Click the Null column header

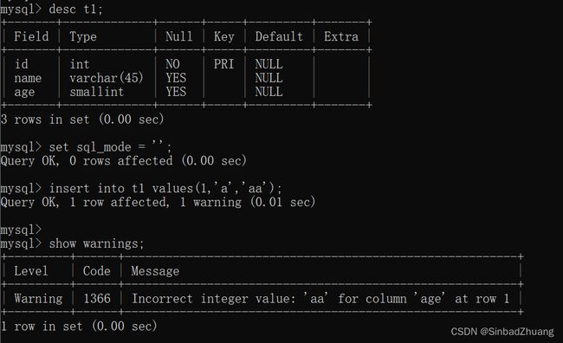(x=178, y=36)
